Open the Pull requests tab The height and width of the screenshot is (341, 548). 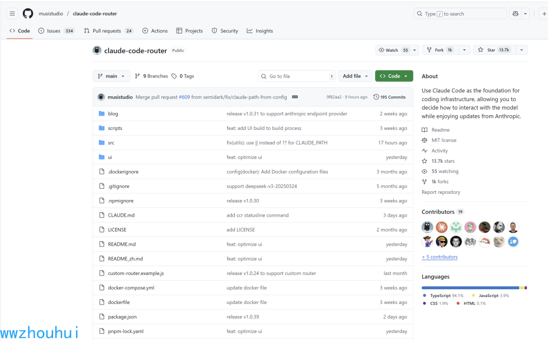(109, 31)
